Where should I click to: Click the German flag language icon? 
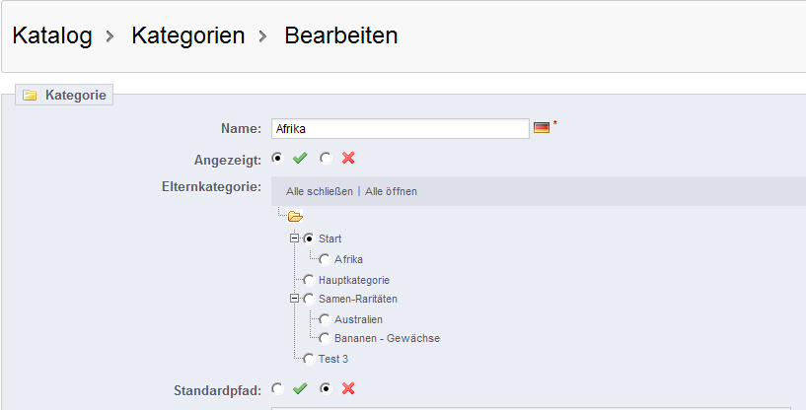click(x=541, y=128)
